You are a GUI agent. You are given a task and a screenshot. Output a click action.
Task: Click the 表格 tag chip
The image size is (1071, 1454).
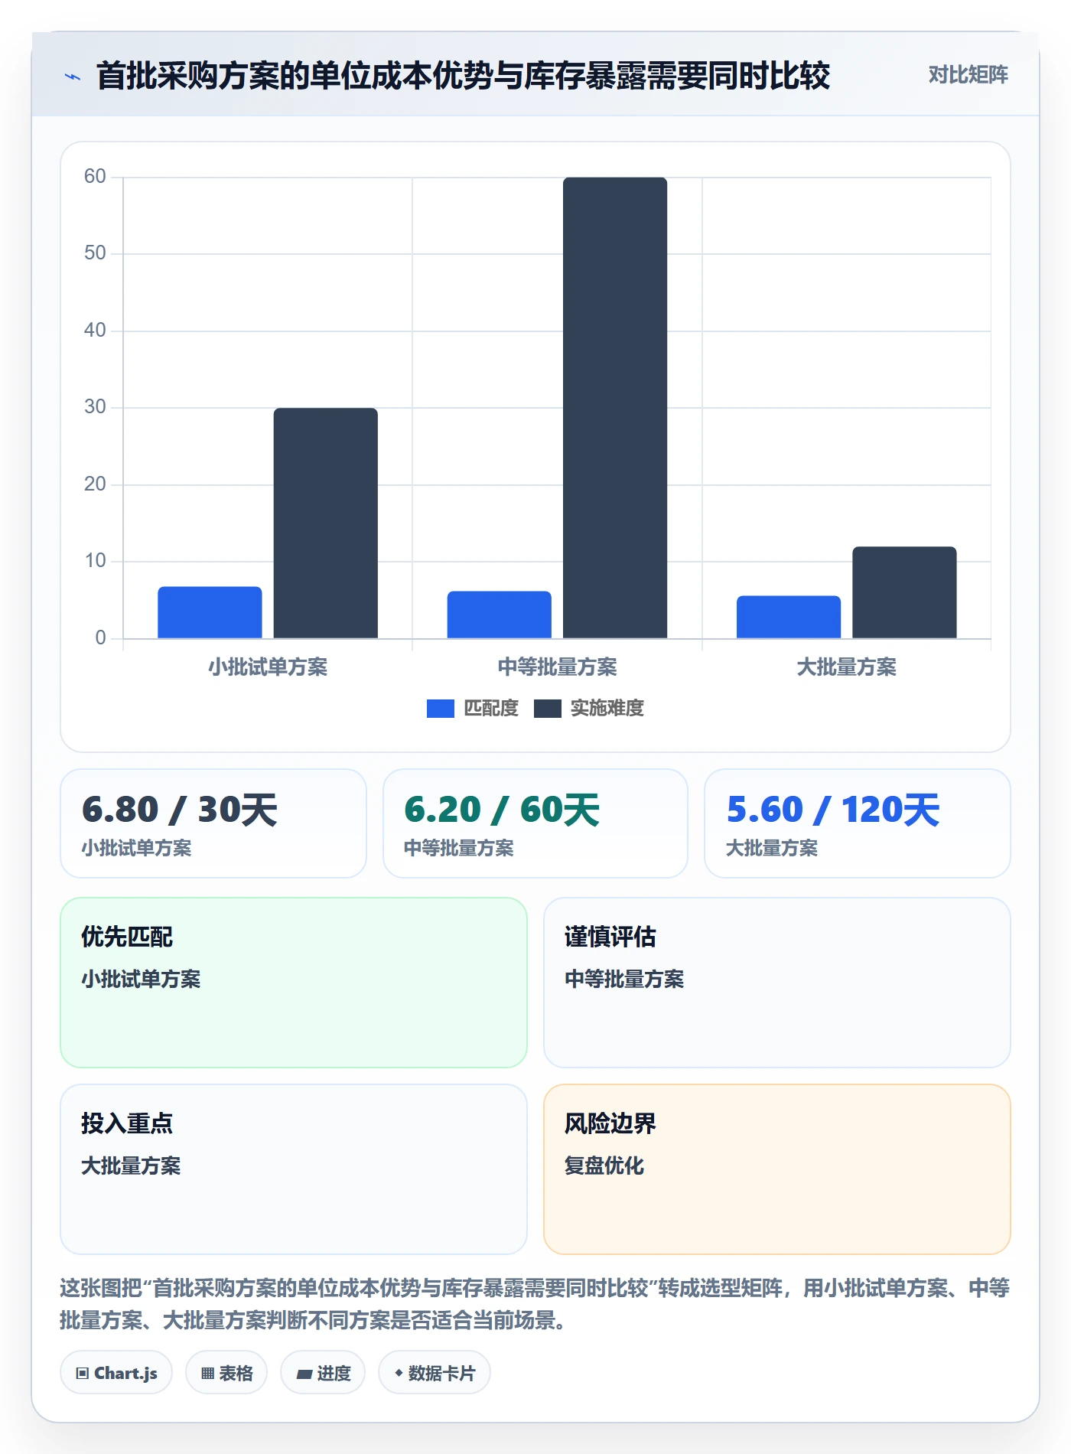(226, 1373)
